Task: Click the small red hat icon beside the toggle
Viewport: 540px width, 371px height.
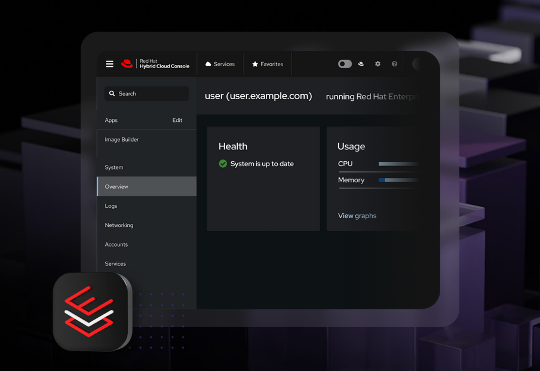Action: (361, 64)
